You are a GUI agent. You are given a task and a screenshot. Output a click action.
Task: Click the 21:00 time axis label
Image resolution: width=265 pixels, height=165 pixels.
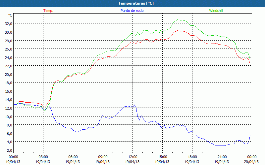click(x=222, y=157)
